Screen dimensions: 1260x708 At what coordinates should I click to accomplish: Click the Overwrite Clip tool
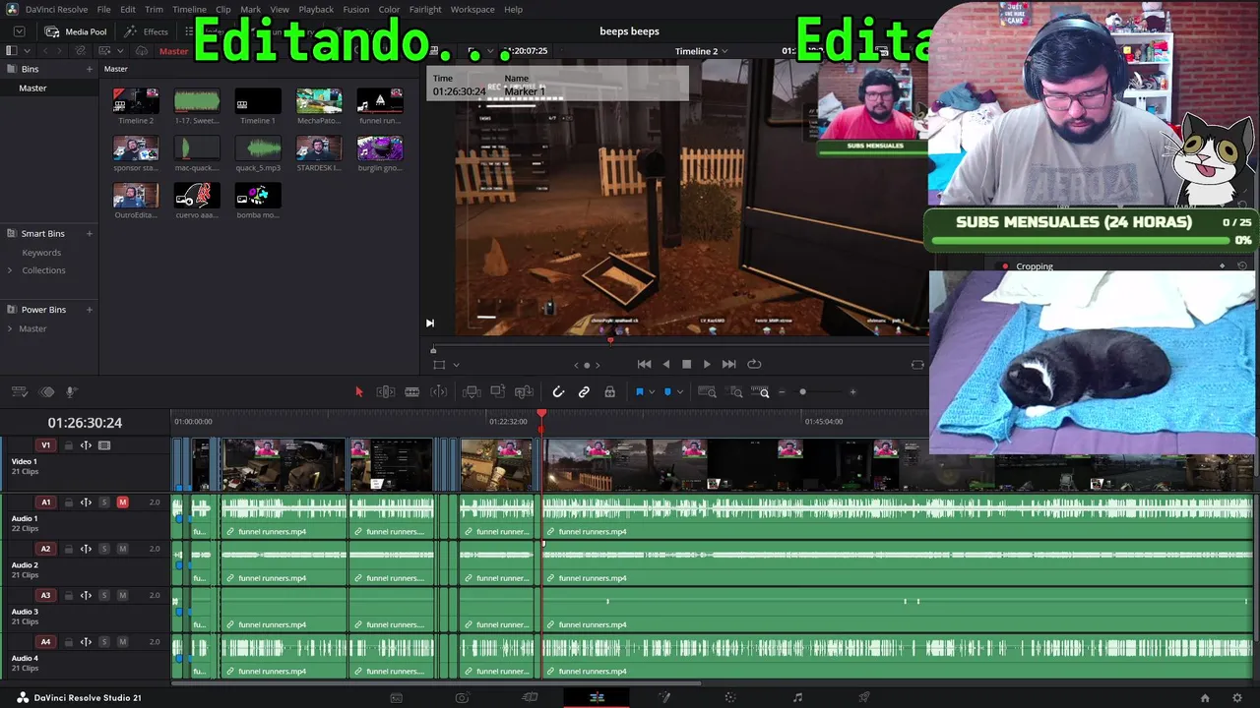coord(498,392)
